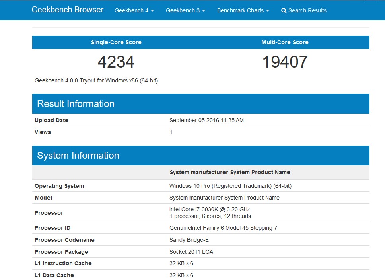Open the Benchmark Charts dropdown
The image size is (385, 278).
point(243,11)
